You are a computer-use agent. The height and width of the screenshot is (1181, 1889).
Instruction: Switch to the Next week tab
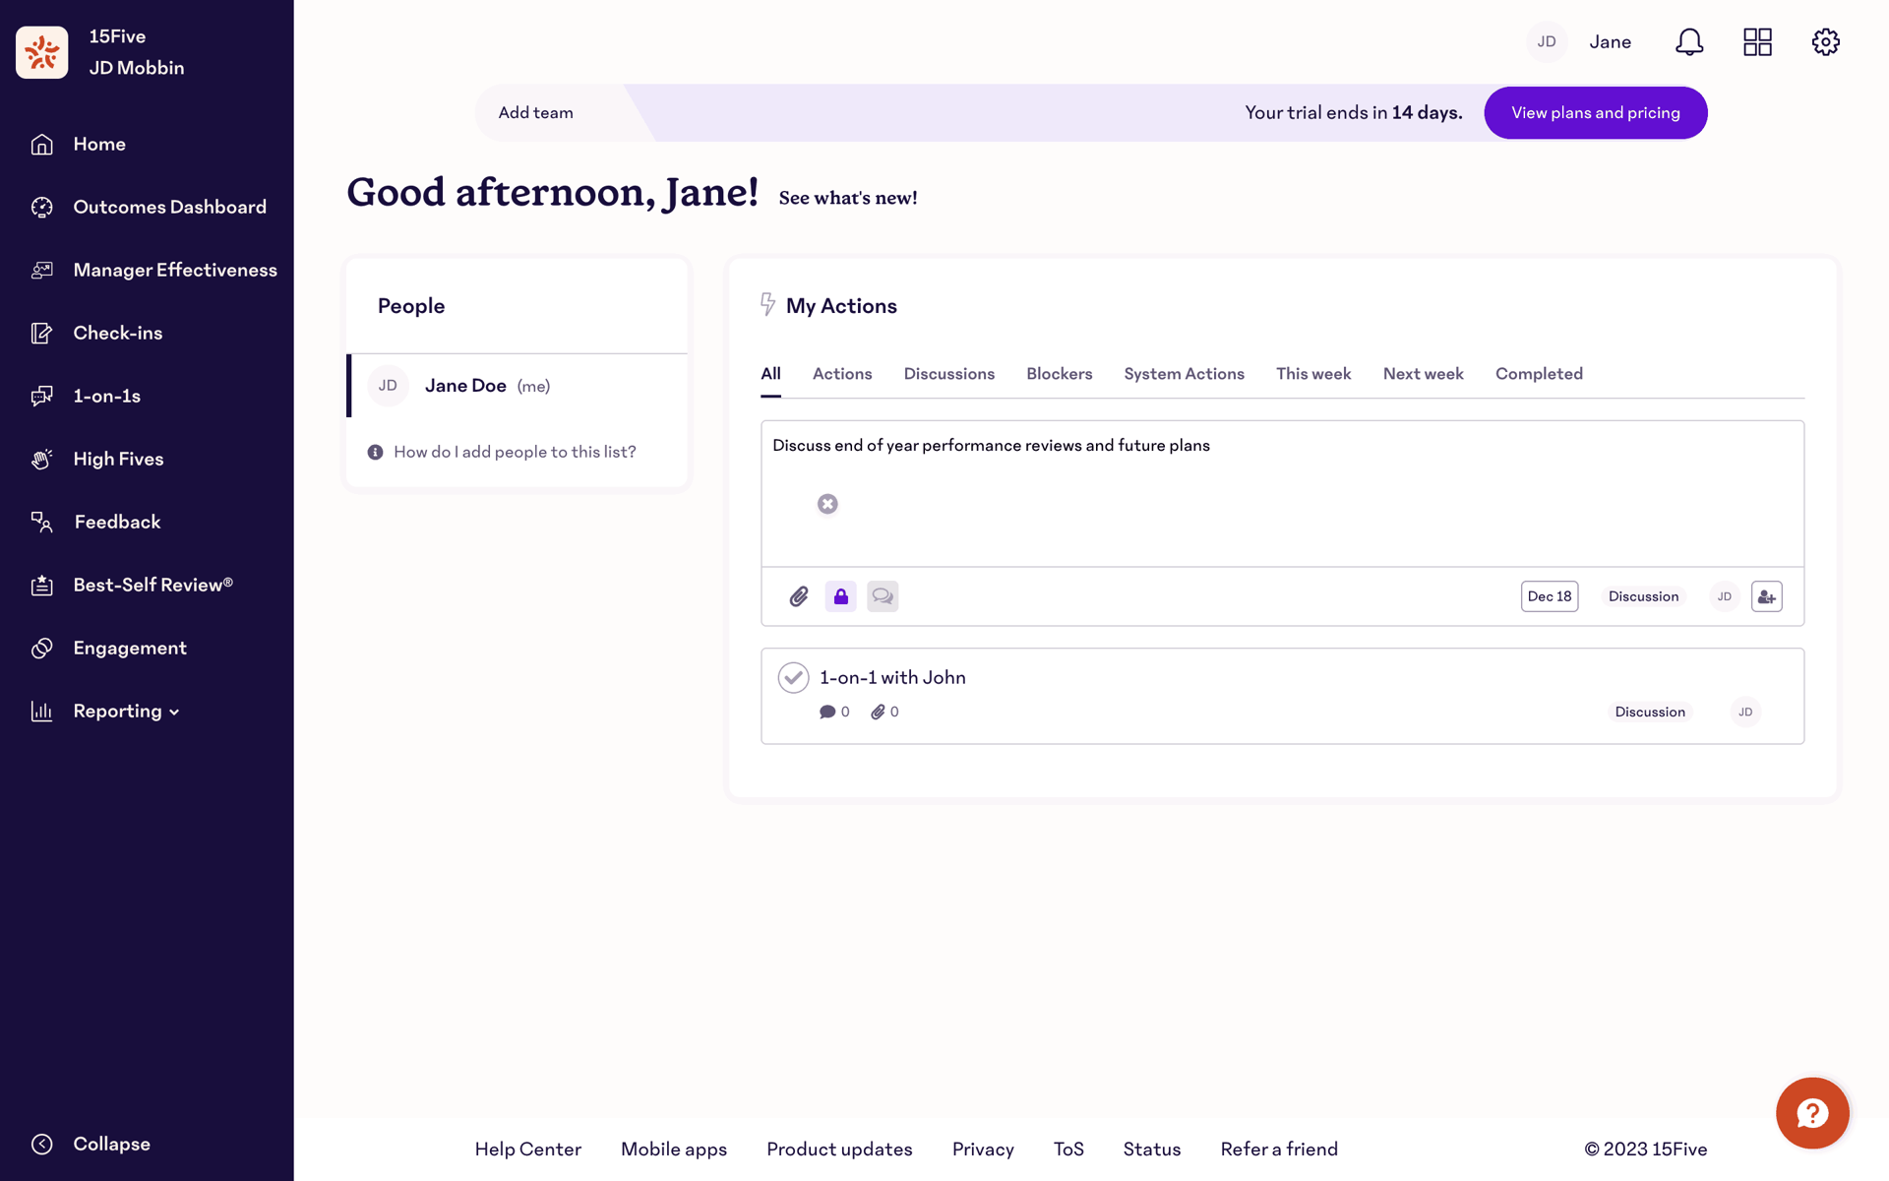pos(1424,374)
